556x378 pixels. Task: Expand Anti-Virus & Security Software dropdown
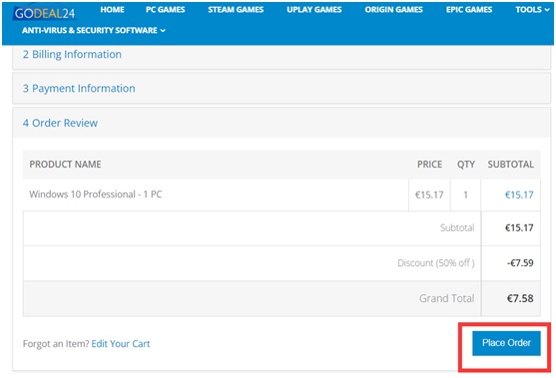point(94,31)
